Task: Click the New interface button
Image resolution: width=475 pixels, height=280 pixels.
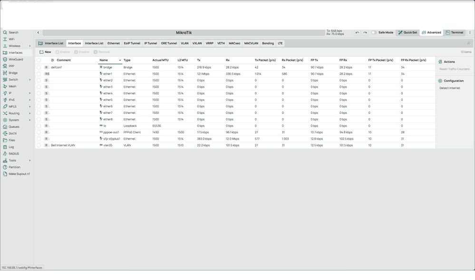Action: point(45,52)
